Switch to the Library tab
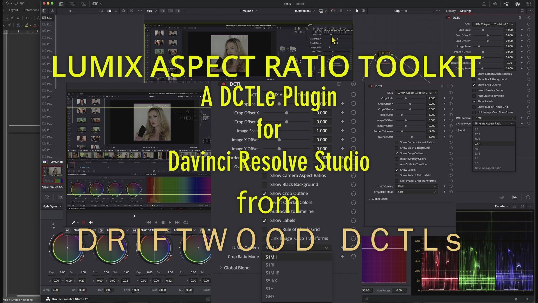538x303 pixels. coord(451,11)
